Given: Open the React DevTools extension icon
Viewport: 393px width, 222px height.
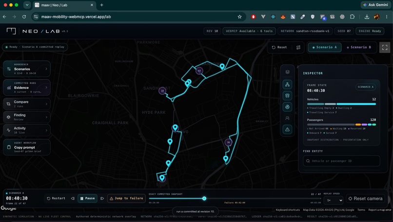Looking at the screenshot, I should coord(273,17).
